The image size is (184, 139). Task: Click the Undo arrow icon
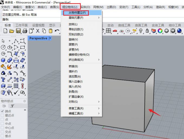point(57,31)
